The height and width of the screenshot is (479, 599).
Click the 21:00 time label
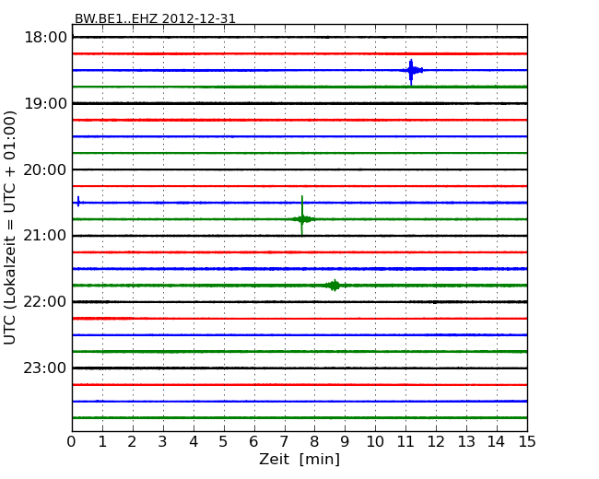pos(45,235)
